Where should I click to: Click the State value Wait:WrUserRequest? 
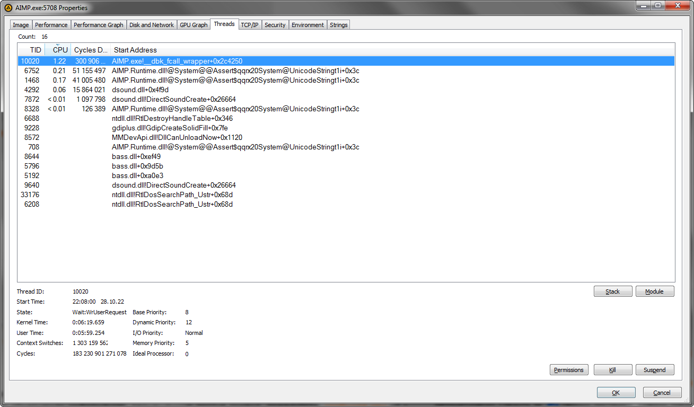[100, 312]
